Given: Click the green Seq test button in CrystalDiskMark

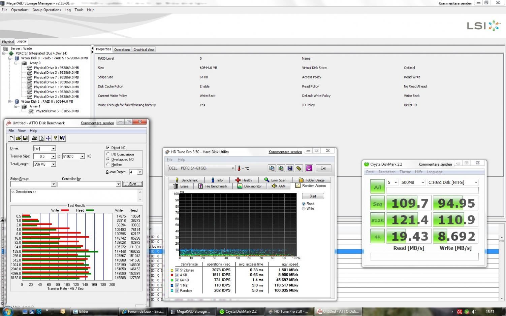Looking at the screenshot, I should point(377,203).
